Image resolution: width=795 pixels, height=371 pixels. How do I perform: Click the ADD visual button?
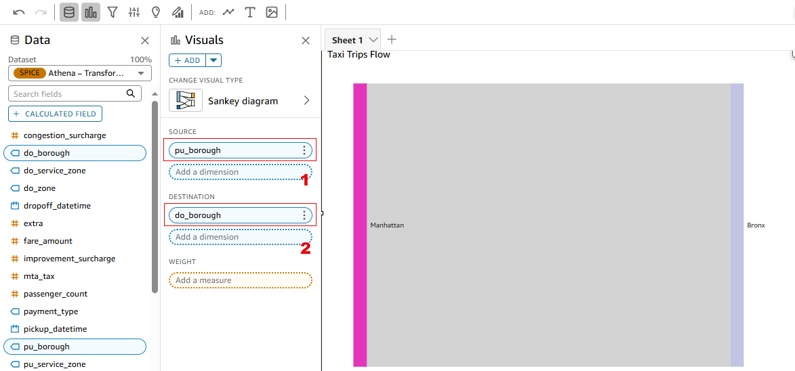coord(188,60)
